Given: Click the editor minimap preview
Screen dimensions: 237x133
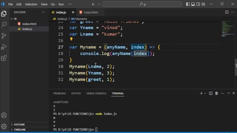Looking at the screenshot, I should [228, 29].
